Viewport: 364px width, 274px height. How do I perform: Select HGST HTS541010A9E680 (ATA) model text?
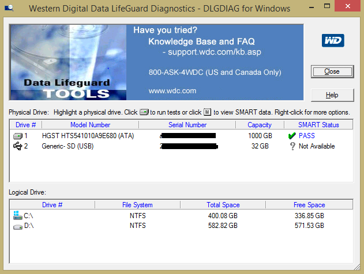(88, 136)
